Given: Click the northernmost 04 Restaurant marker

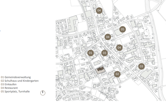Looking at the screenshot, I should 99,11.
